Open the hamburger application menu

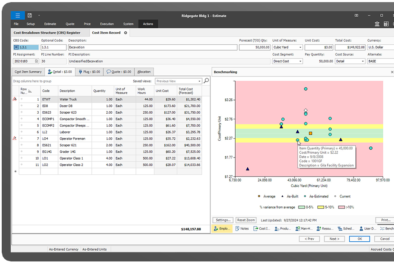18,15
